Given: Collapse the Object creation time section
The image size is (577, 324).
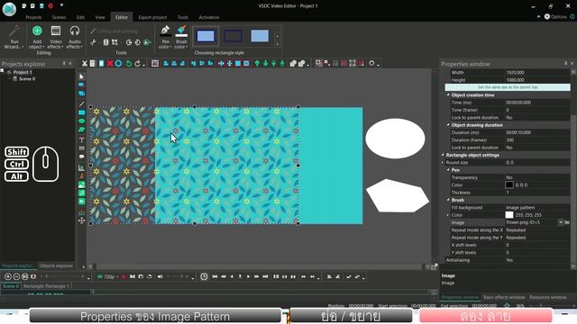Looking at the screenshot, I should (x=448, y=94).
